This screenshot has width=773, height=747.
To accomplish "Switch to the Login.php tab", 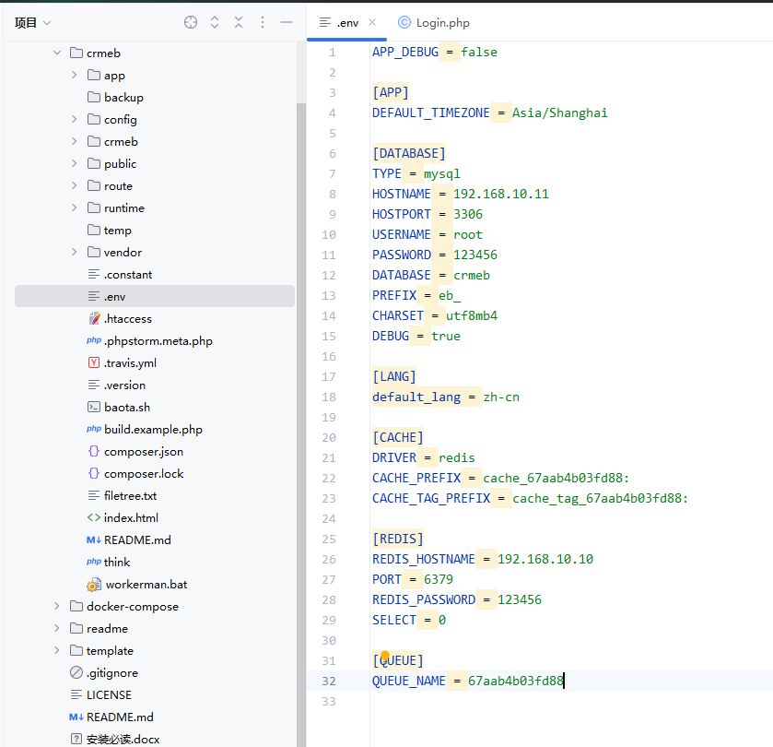I will tap(434, 23).
